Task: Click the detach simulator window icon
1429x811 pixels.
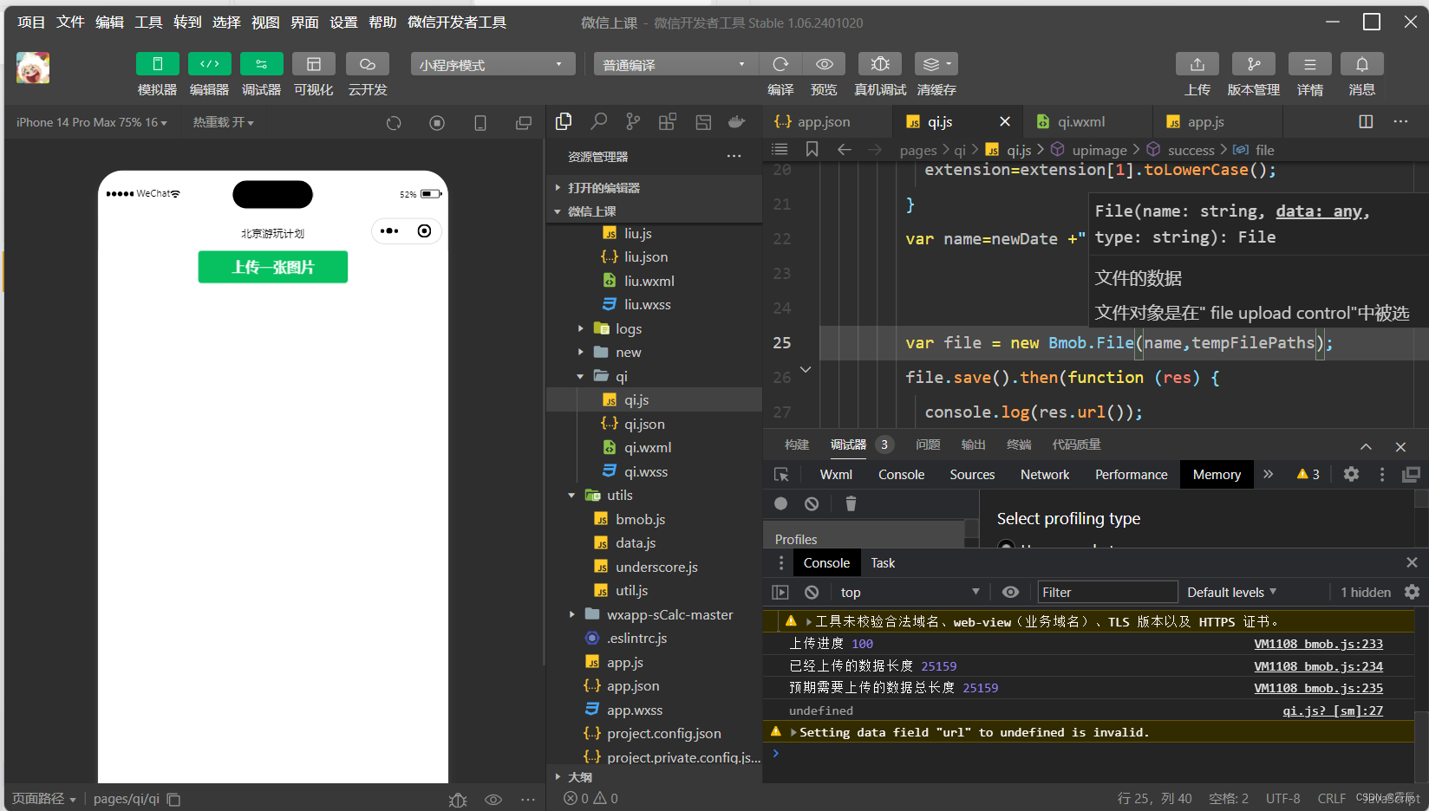Action: click(524, 123)
